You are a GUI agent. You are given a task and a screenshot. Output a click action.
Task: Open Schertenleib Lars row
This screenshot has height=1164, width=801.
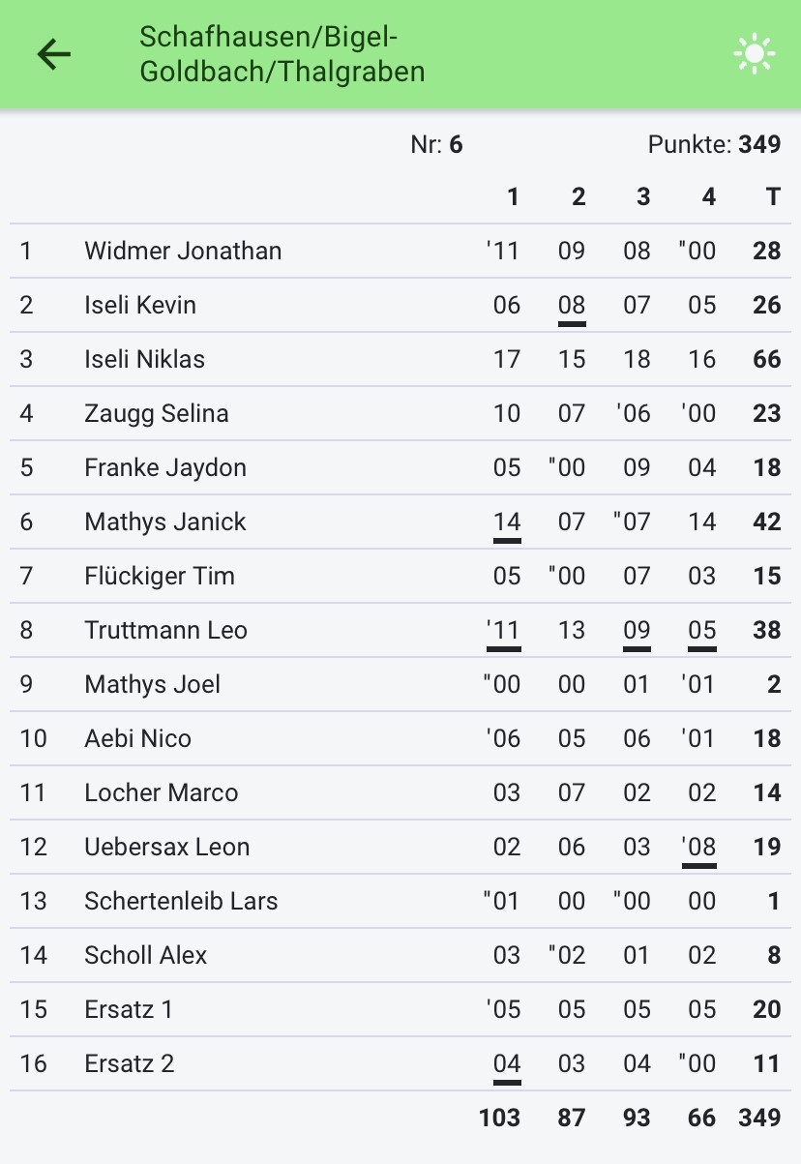click(400, 901)
